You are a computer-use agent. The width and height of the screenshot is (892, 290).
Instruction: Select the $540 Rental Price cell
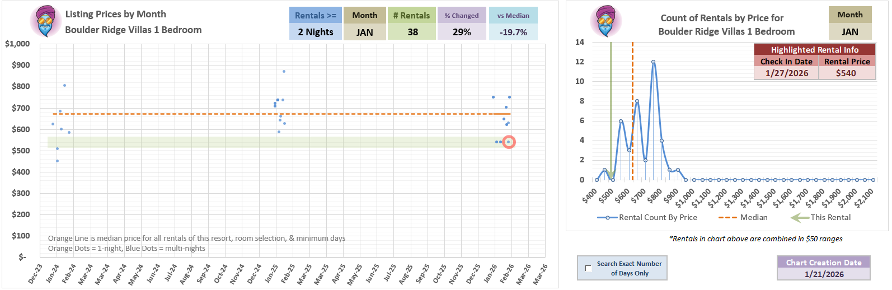click(846, 73)
